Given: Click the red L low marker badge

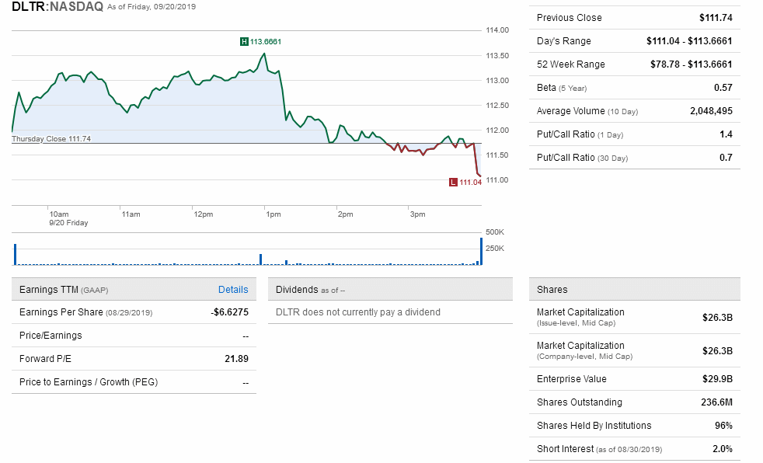Looking at the screenshot, I should (x=453, y=182).
